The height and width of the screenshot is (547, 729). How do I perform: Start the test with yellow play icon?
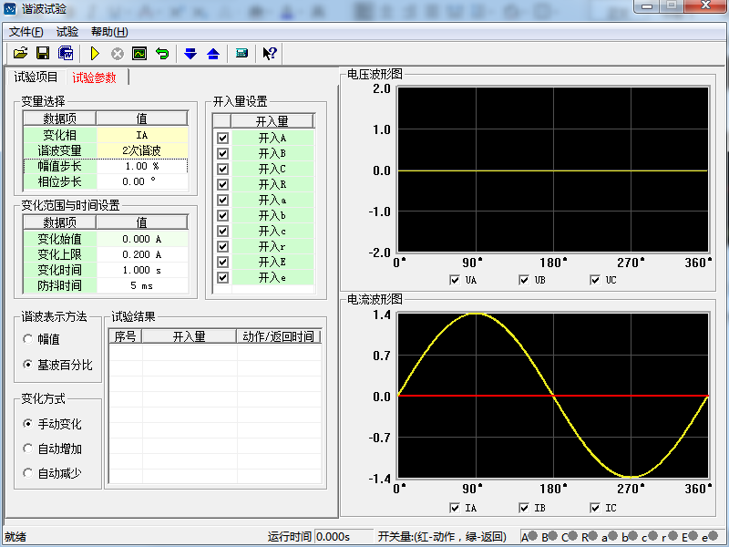[x=95, y=53]
